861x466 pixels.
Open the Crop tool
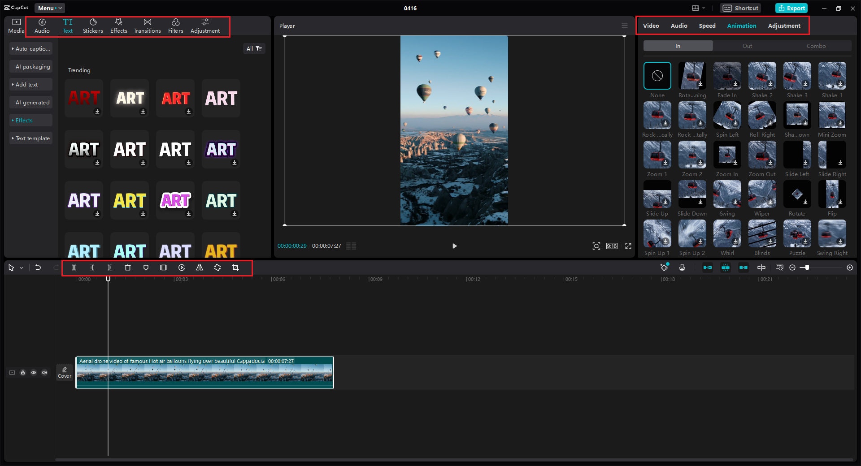tap(235, 268)
